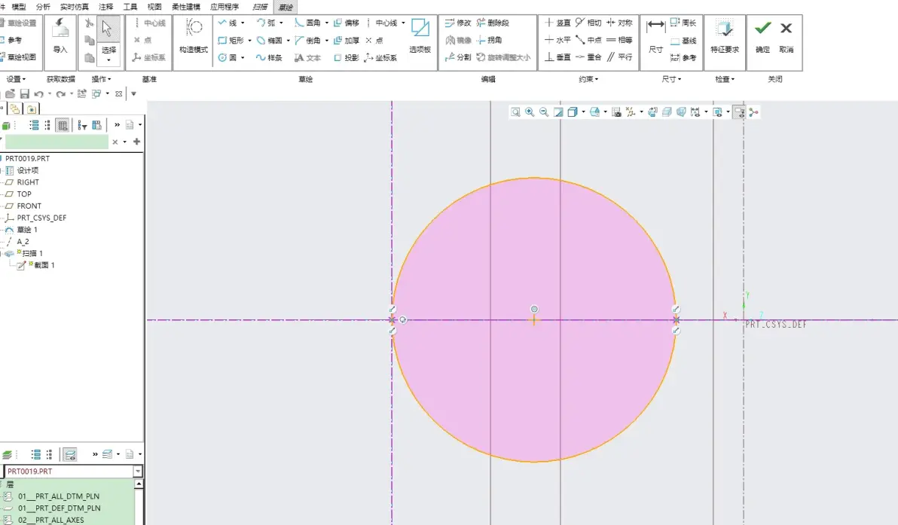Confirm sketch with 确定 button

[x=763, y=37]
